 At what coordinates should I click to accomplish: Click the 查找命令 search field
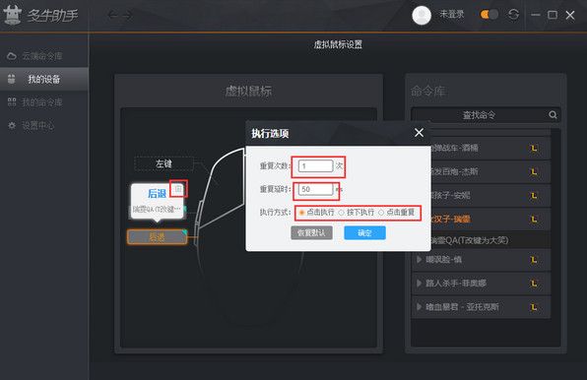(x=480, y=115)
